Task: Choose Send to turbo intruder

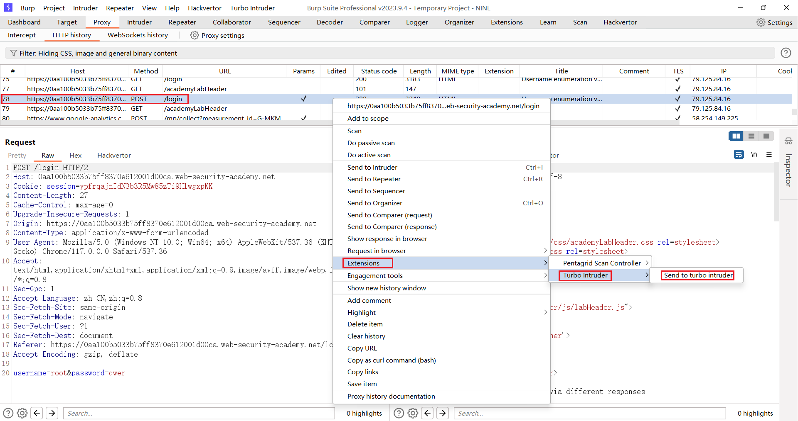Action: [698, 275]
